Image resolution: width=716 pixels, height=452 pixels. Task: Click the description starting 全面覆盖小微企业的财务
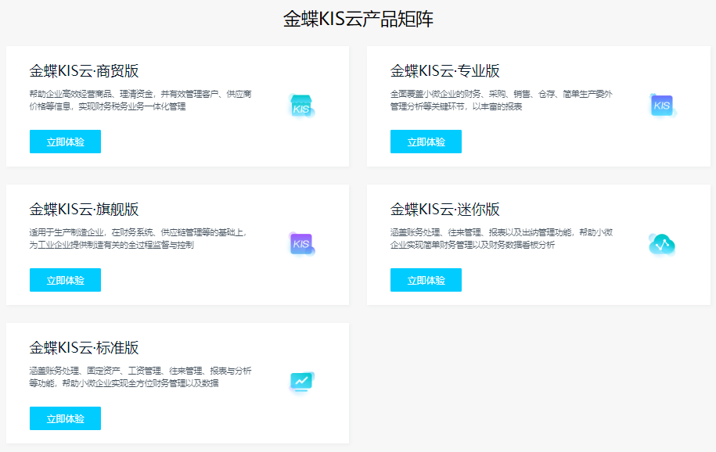[502, 100]
